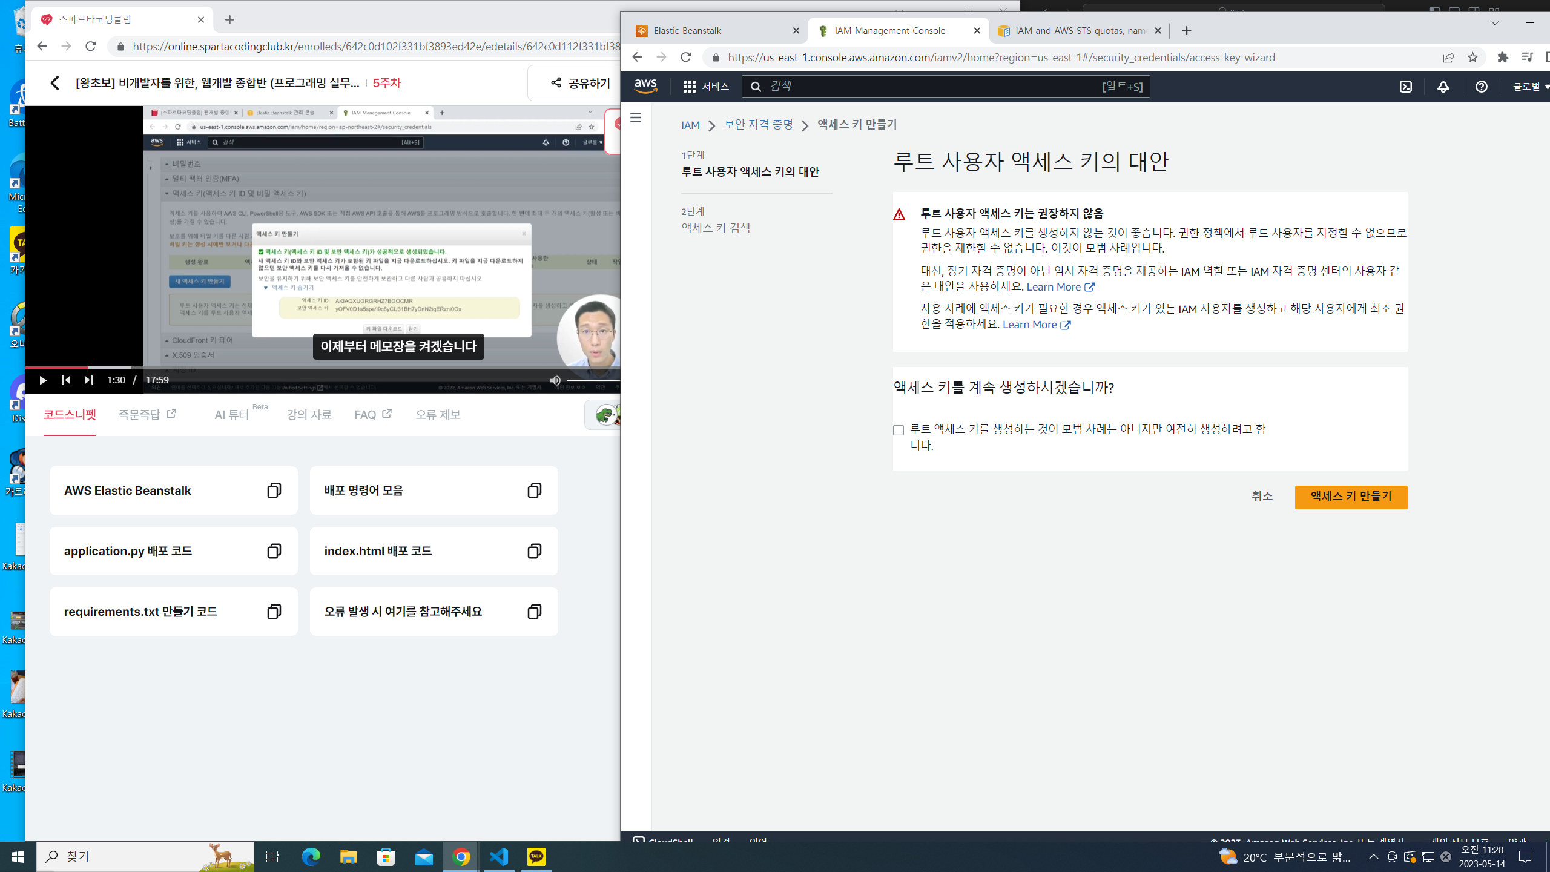Open the Windows notification center
Viewport: 1550px width, 872px height.
(1525, 857)
